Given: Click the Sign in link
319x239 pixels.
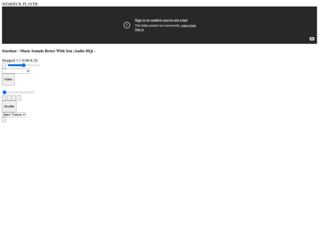Looking at the screenshot, I should tap(139, 30).
